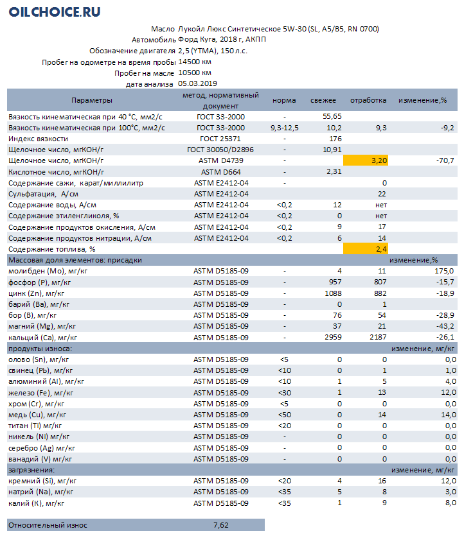Click the норма column header
This screenshot has width=464, height=536.
(x=284, y=100)
